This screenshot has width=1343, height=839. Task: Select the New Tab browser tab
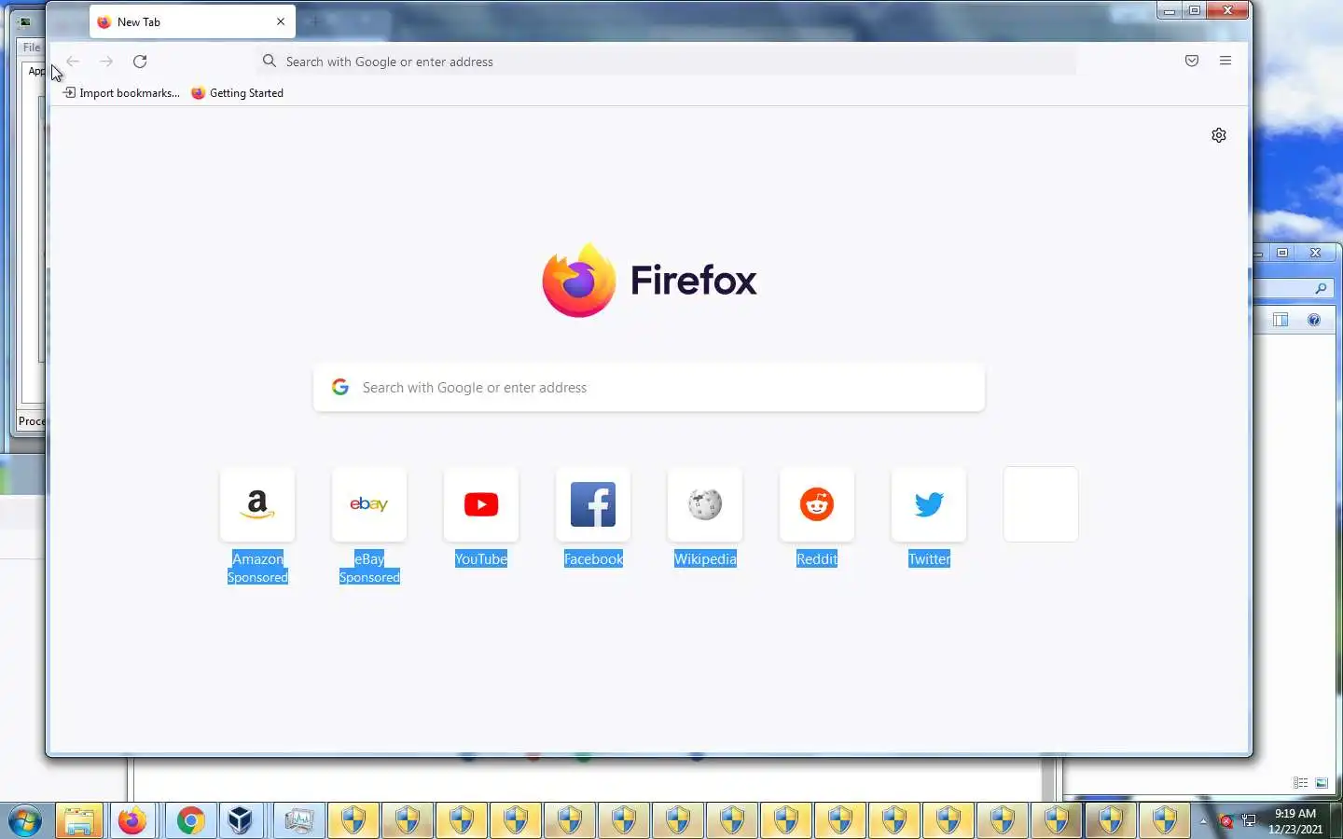pyautogui.click(x=192, y=21)
